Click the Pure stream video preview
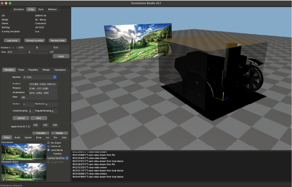Screen dimensions: 292x187 [x=23, y=151]
